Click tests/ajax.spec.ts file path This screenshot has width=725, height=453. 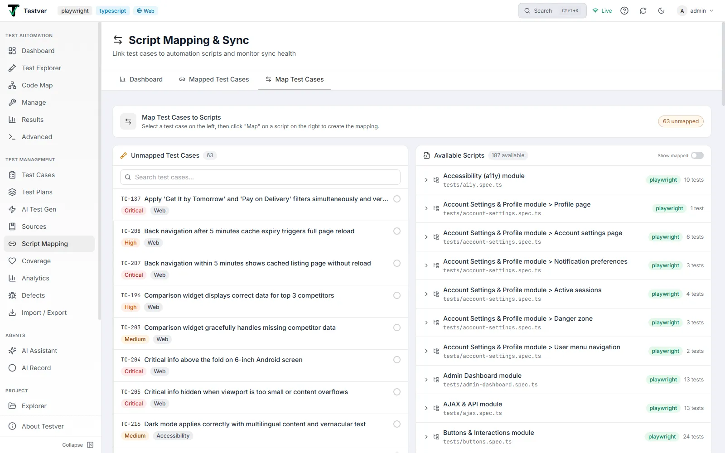[x=472, y=413]
